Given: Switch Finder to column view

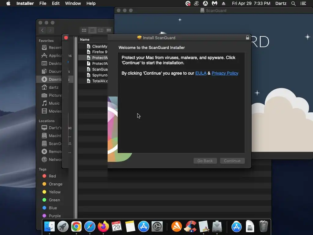Looking at the screenshot, I should 100,30.
